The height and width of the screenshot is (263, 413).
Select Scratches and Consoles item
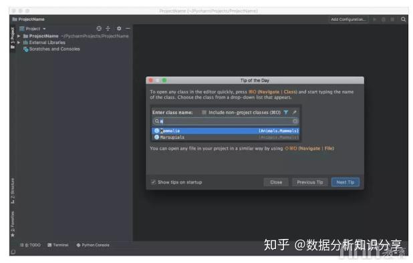pos(51,49)
